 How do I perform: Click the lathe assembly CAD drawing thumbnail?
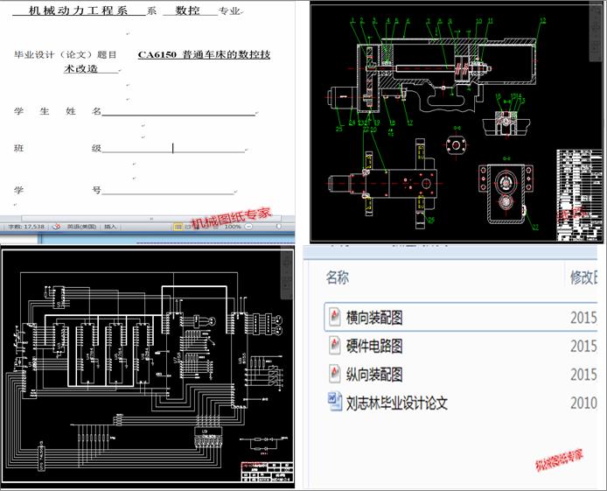(x=456, y=122)
